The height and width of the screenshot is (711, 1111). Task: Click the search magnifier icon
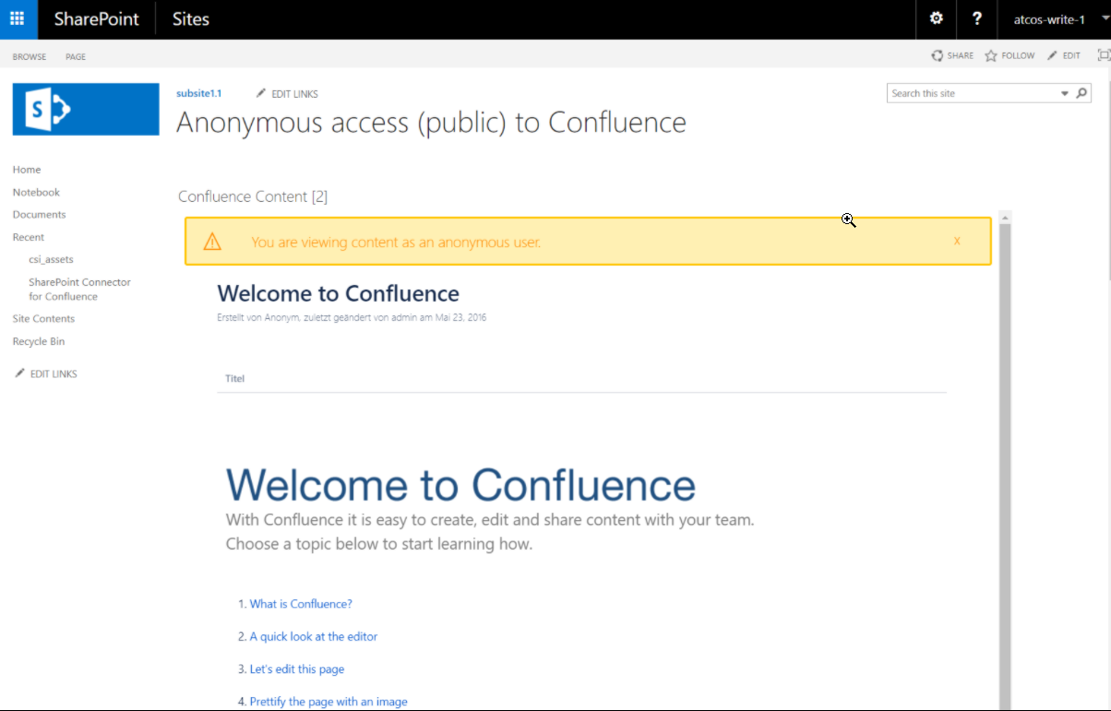[x=1082, y=93]
